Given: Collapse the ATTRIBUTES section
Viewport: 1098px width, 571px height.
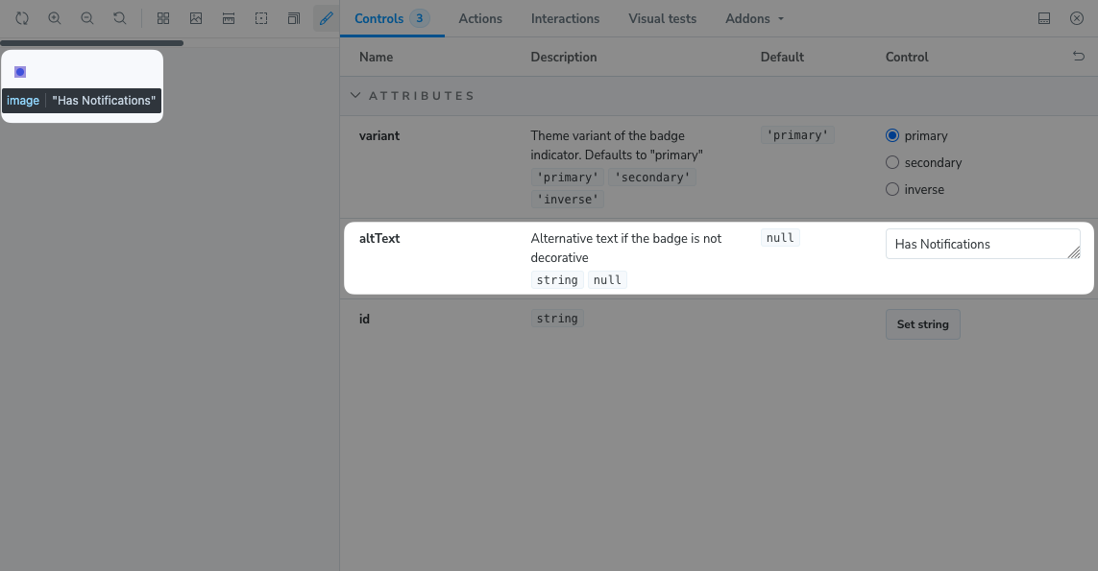Looking at the screenshot, I should [x=355, y=95].
